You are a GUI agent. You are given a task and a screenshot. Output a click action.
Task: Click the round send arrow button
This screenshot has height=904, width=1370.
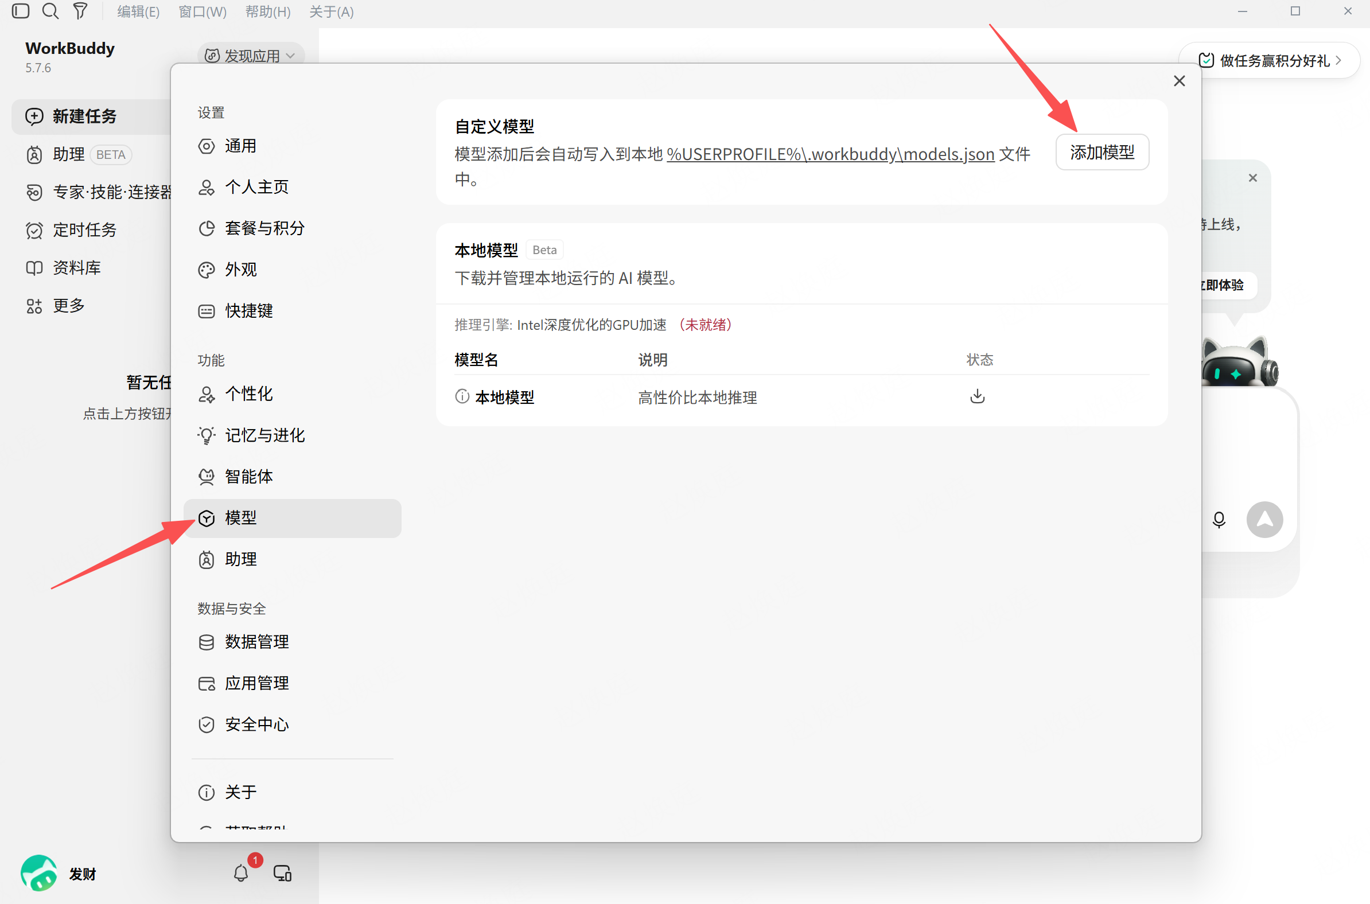pos(1264,520)
